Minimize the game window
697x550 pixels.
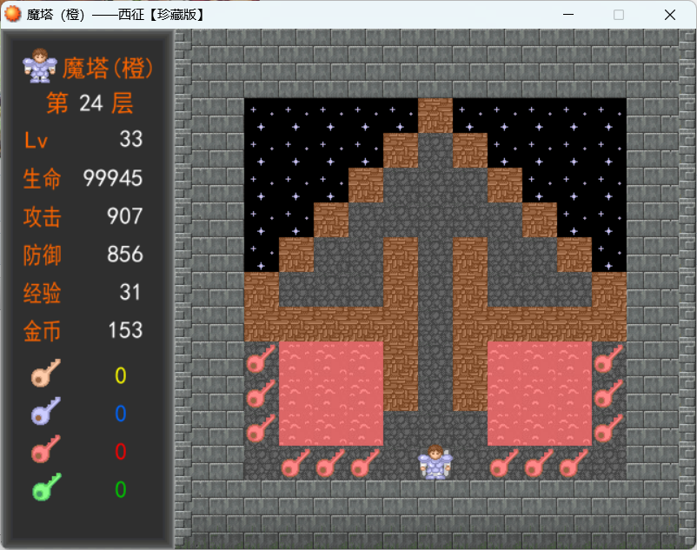click(x=568, y=15)
